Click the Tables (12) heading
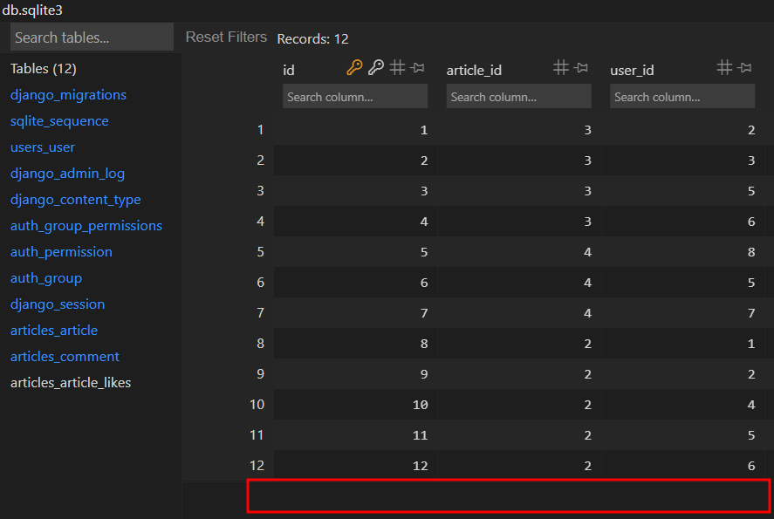Screen dimensions: 774x519 [44, 69]
